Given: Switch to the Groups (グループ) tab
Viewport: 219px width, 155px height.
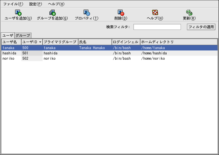Looking at the screenshot, I should (x=23, y=35).
